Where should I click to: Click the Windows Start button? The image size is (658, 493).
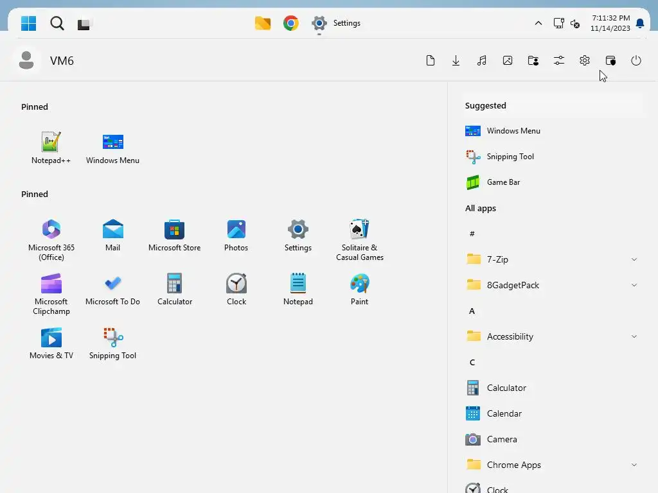tap(28, 24)
